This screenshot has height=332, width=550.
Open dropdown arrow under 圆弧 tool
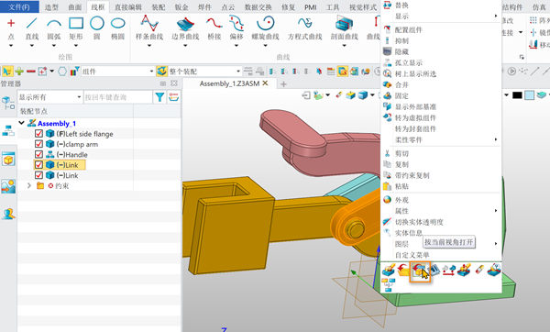click(54, 46)
